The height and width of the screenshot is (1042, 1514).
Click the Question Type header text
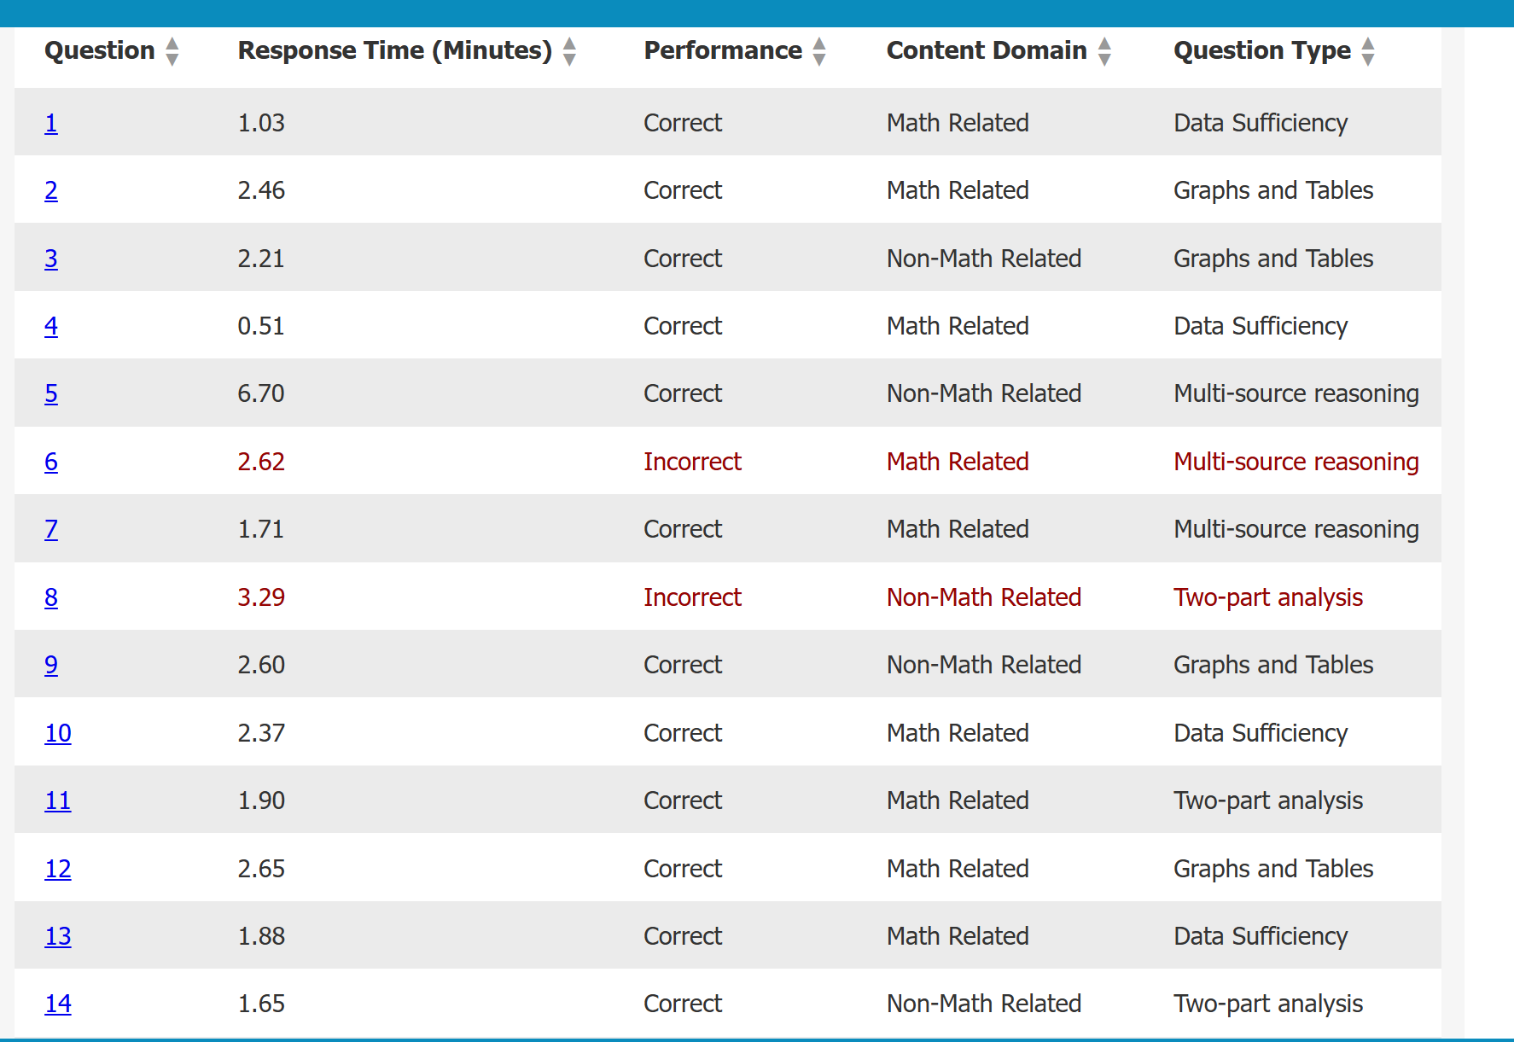coord(1261,51)
